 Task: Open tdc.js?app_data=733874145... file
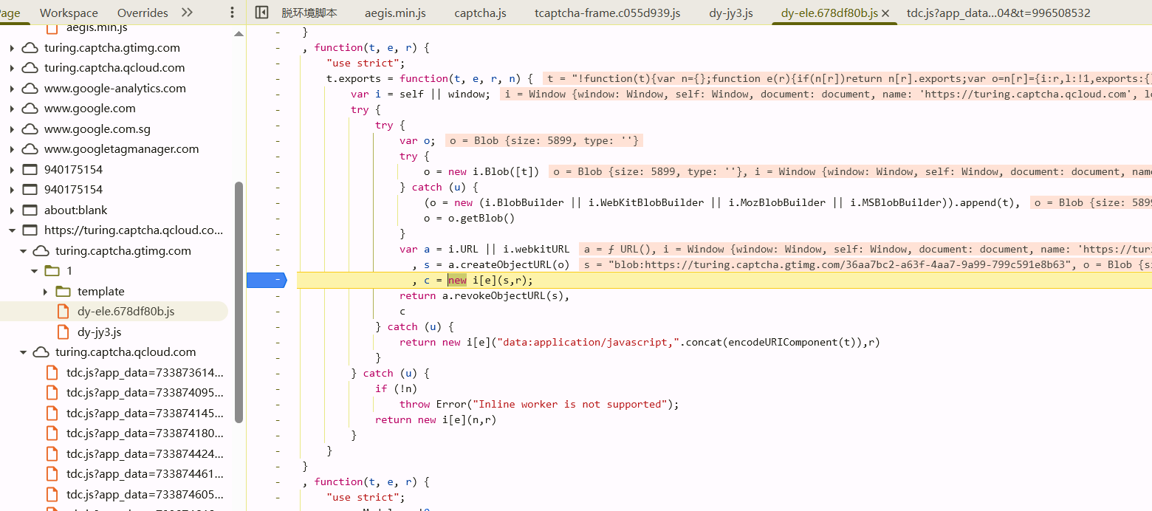(145, 413)
